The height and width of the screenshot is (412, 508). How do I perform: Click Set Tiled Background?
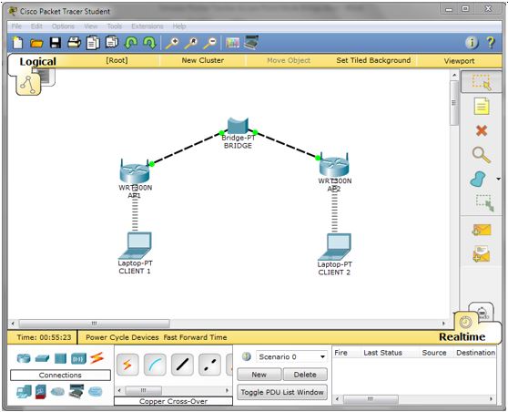[373, 60]
